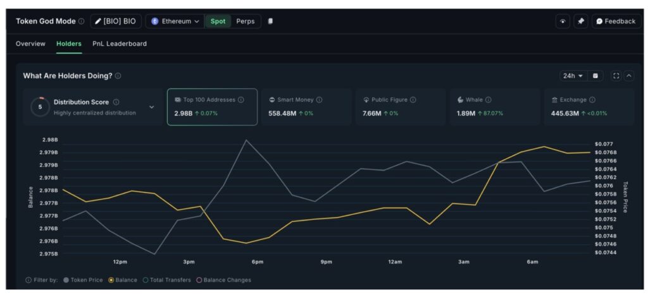The image size is (648, 295).
Task: Click the fullscreen expand chart icon
Action: 616,76
